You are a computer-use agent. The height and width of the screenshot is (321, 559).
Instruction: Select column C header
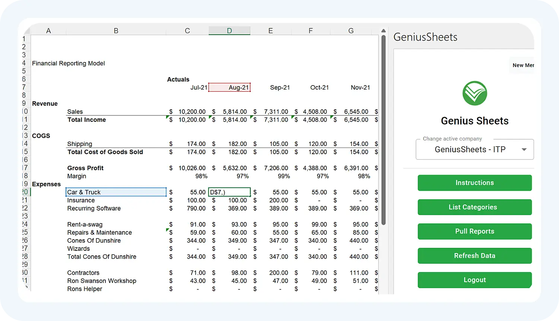pos(187,31)
